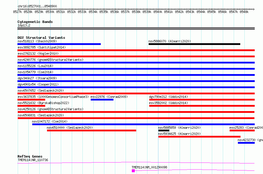Select the nsv5521632 (ByrskaBishop2022) label
263x174 pixels.
click(x=43, y=103)
